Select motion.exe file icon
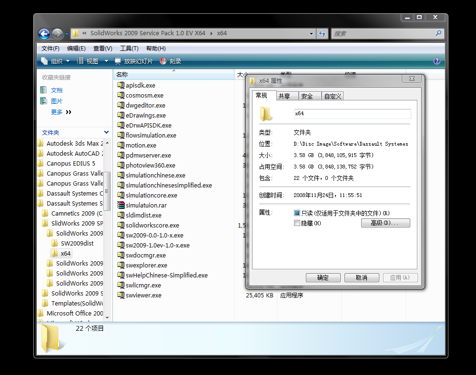The height and width of the screenshot is (375, 476). 121,145
